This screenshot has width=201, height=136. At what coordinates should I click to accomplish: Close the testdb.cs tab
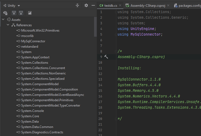click(120, 5)
